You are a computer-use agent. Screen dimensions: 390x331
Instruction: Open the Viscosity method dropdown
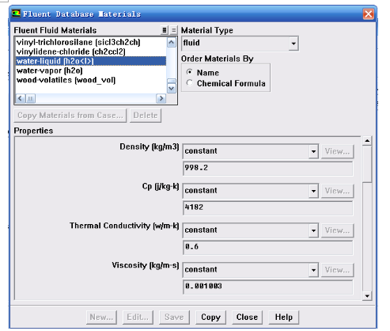313,270
